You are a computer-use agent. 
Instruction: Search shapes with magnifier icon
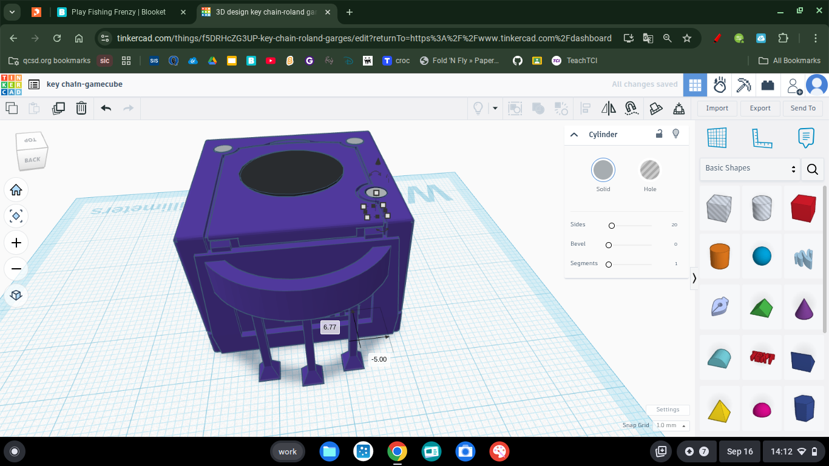pyautogui.click(x=813, y=169)
